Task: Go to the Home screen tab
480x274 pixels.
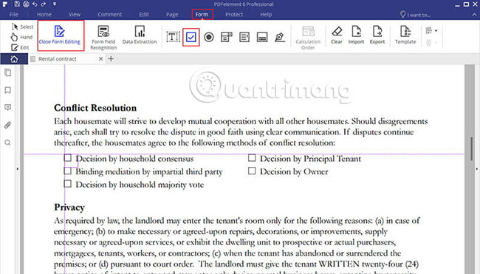Action: pos(14,59)
